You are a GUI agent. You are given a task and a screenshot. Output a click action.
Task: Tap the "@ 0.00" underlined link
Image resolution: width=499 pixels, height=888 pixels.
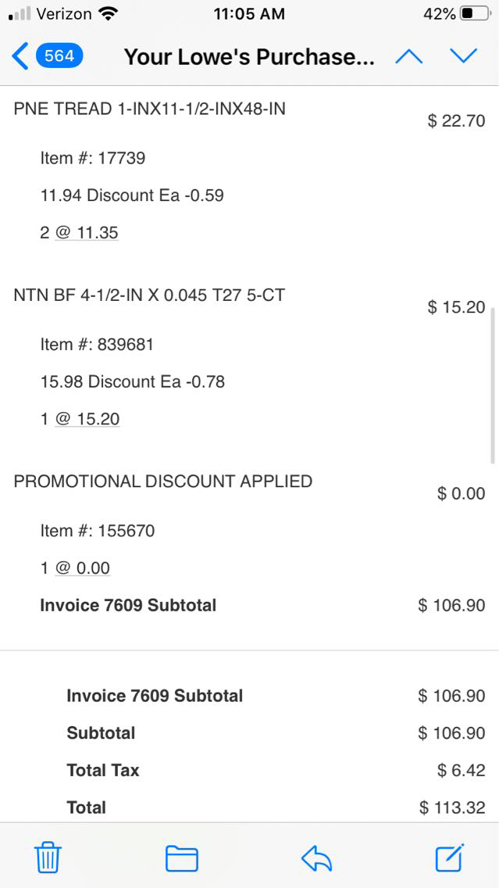point(83,568)
